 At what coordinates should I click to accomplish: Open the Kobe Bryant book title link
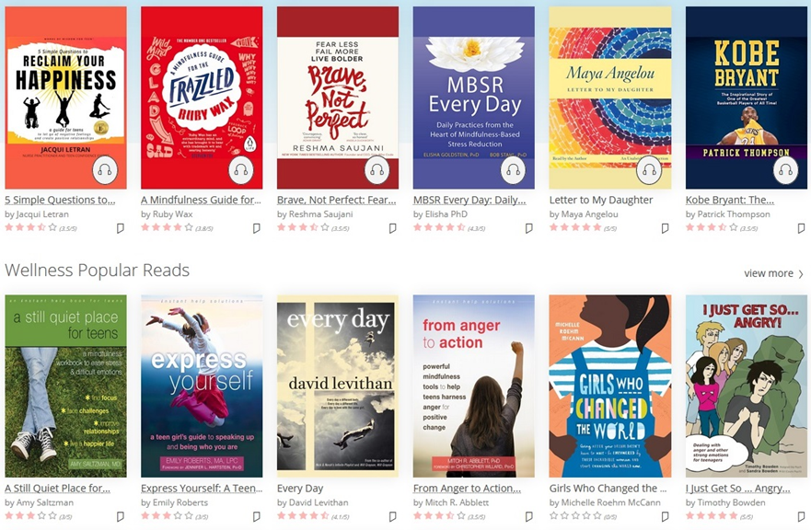point(730,200)
